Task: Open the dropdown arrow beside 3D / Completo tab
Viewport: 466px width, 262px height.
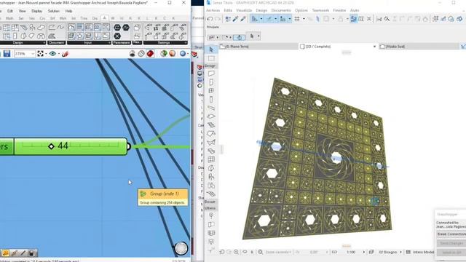Action: point(374,47)
